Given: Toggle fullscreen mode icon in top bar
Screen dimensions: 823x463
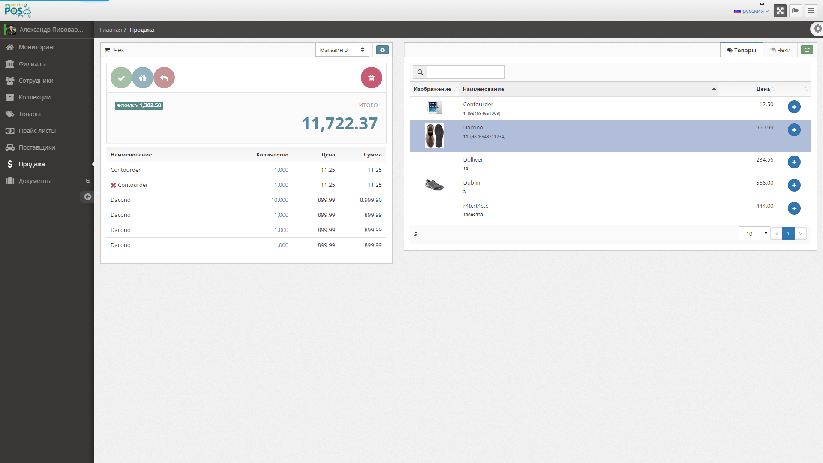Looking at the screenshot, I should tap(780, 11).
